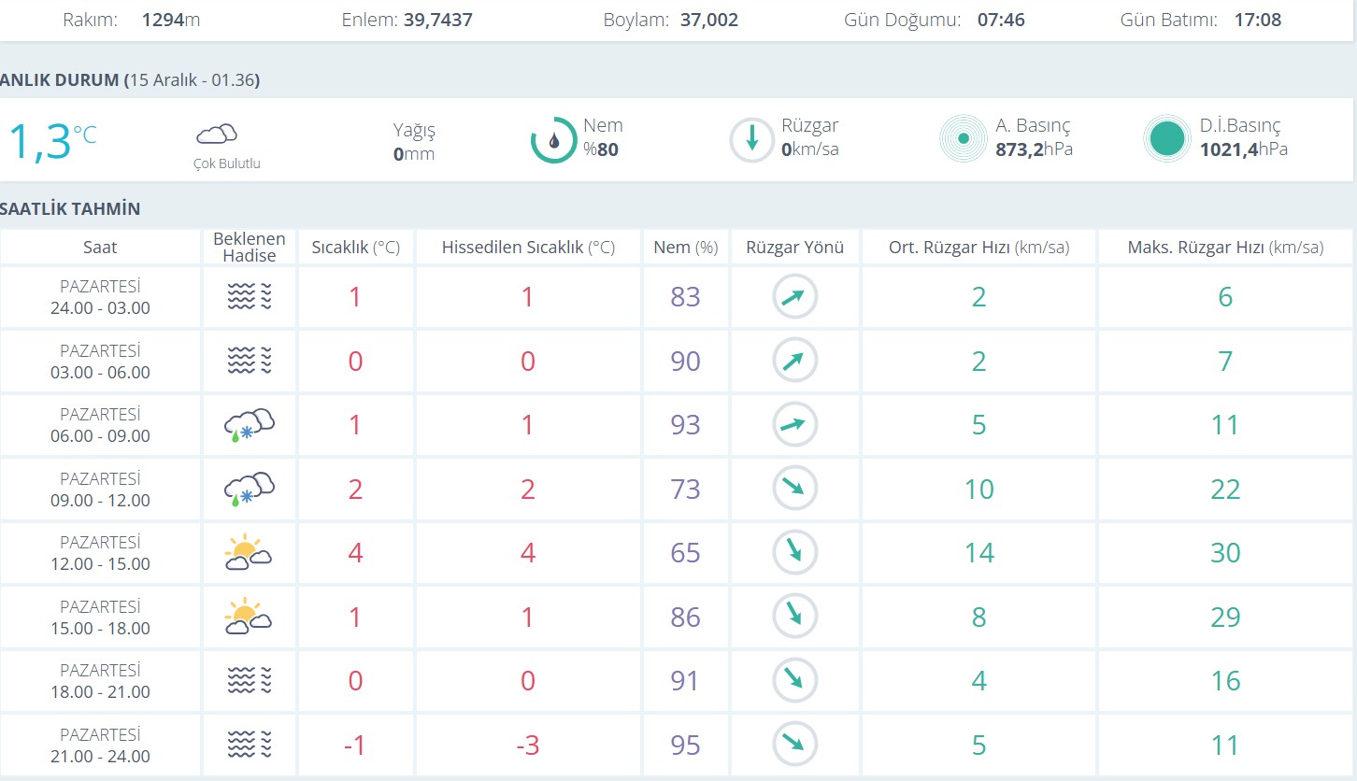The height and width of the screenshot is (781, 1357).
Task: Click the partly sunny icon for 15.00 - 18.00
Action: click(249, 617)
